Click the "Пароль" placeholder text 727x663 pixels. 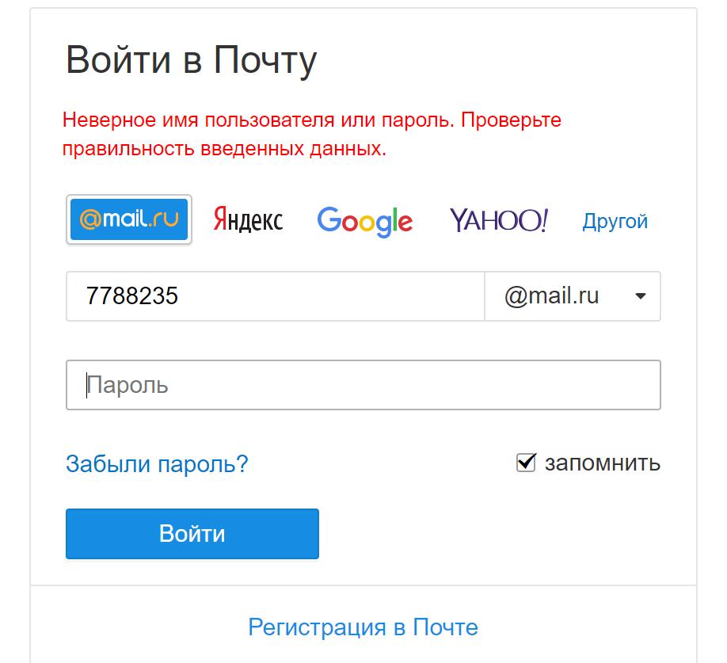[128, 386]
